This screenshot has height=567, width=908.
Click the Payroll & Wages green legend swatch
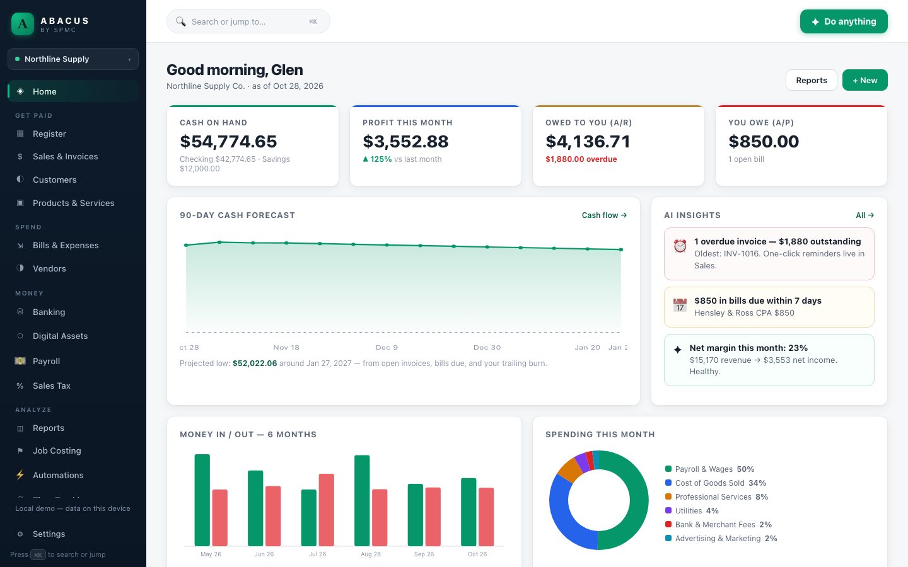(x=668, y=469)
